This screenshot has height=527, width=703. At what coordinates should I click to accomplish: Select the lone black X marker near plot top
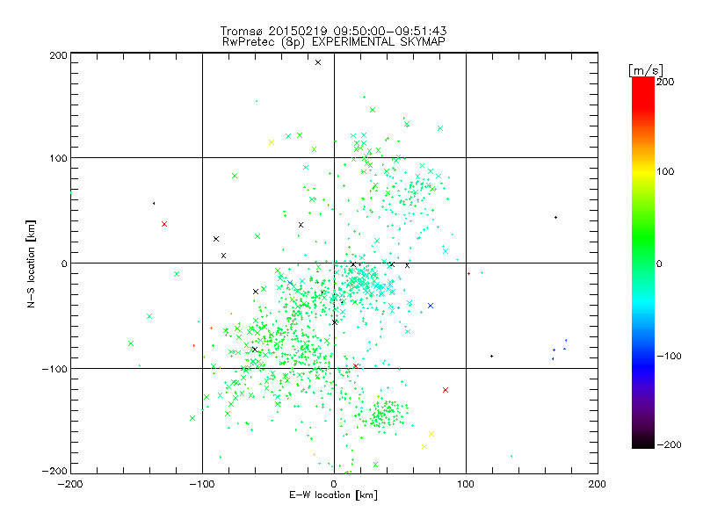click(x=318, y=62)
